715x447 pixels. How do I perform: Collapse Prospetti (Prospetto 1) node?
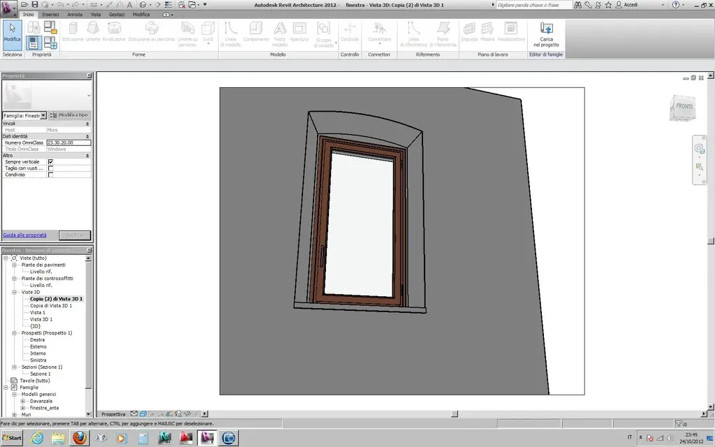click(14, 333)
